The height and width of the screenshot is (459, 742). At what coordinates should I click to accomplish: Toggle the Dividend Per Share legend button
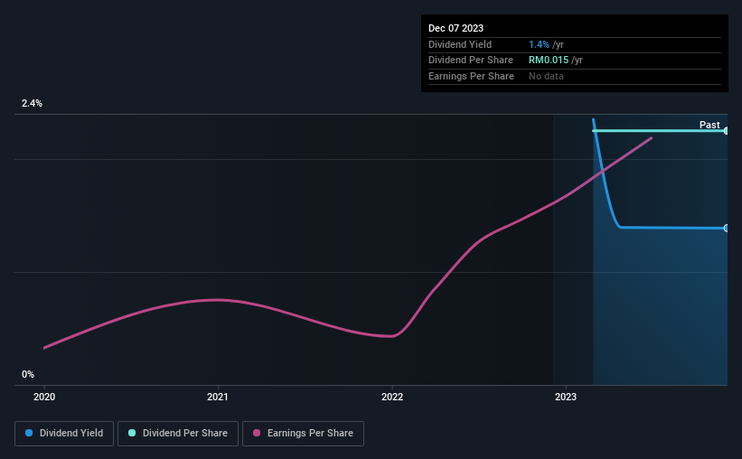click(x=178, y=434)
